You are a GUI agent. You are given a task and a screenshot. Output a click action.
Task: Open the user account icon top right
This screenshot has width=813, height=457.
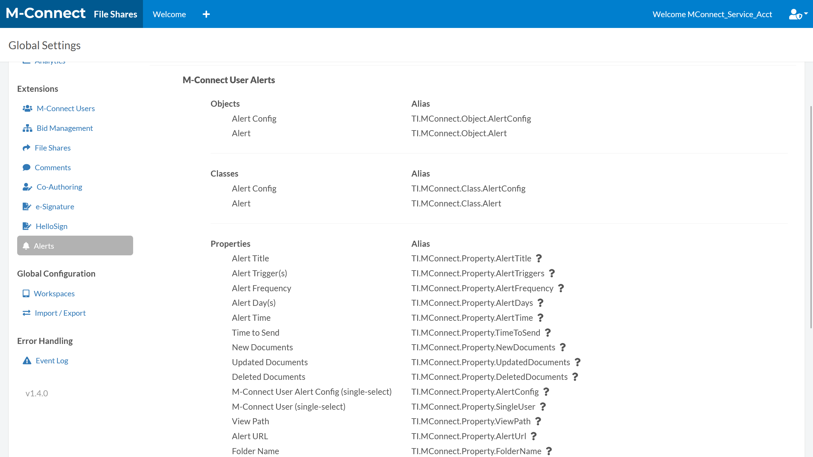(x=795, y=14)
